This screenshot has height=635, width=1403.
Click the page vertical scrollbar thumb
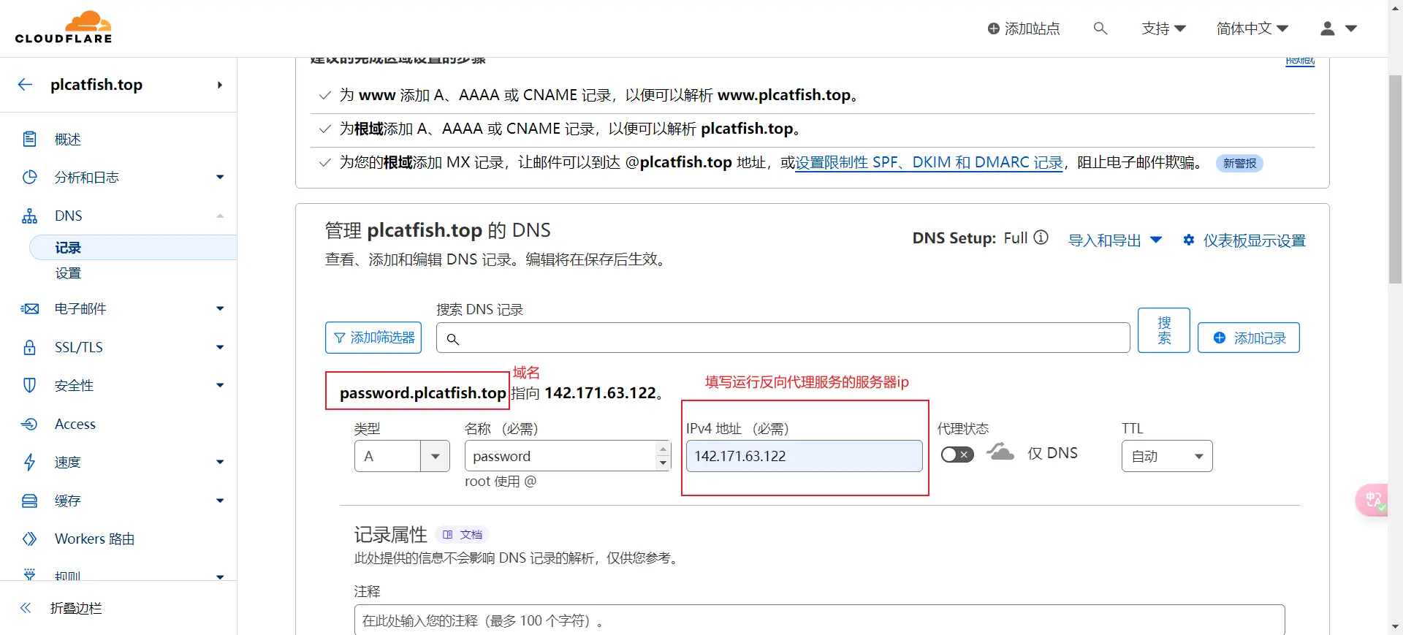[x=1396, y=179]
